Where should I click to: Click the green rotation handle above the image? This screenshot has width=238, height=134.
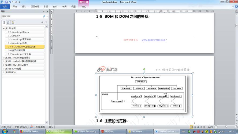click(x=144, y=69)
